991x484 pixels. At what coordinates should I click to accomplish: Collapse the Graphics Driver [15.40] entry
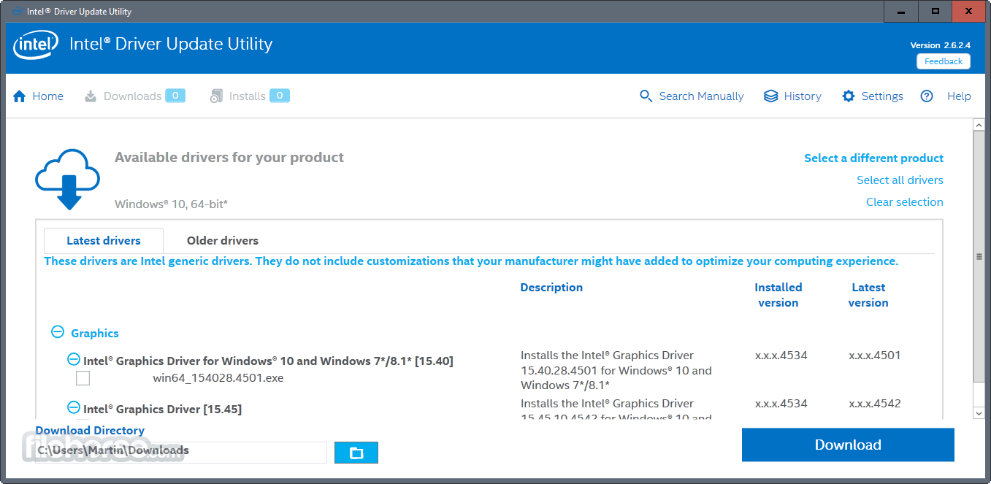74,360
